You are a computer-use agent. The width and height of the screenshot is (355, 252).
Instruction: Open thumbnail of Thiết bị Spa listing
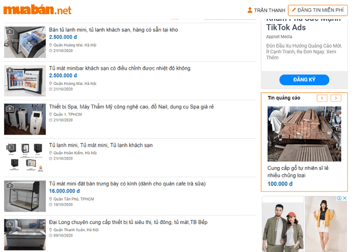pos(25,119)
